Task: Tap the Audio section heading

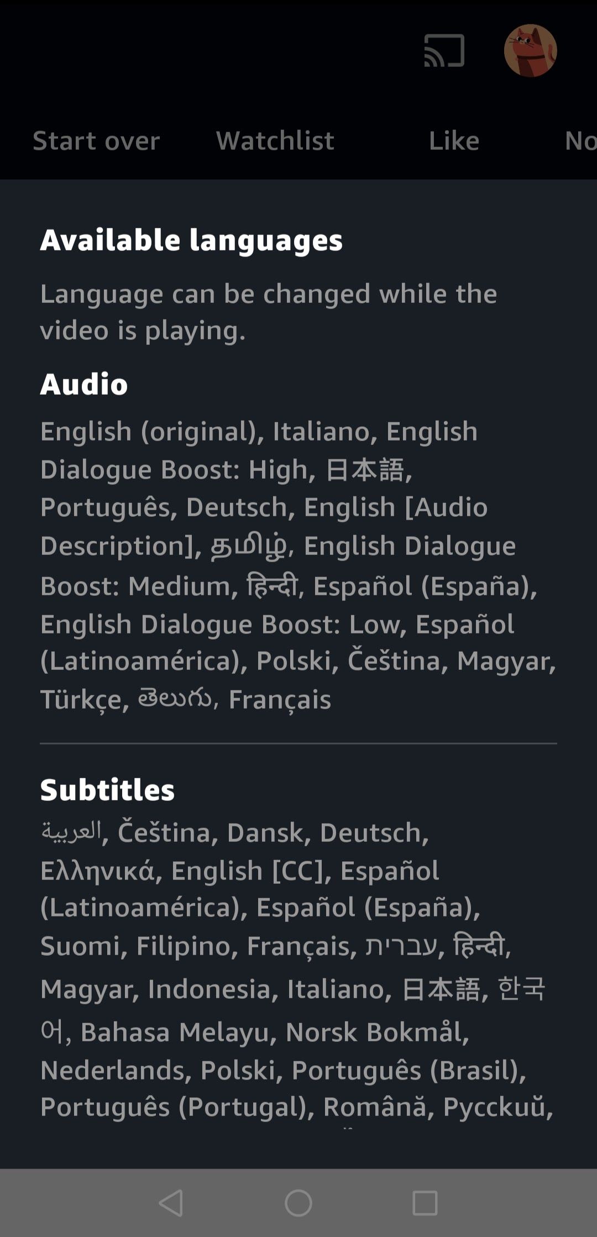Action: tap(84, 384)
